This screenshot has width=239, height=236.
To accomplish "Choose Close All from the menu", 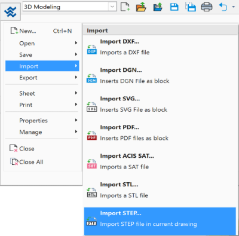I will [42, 162].
